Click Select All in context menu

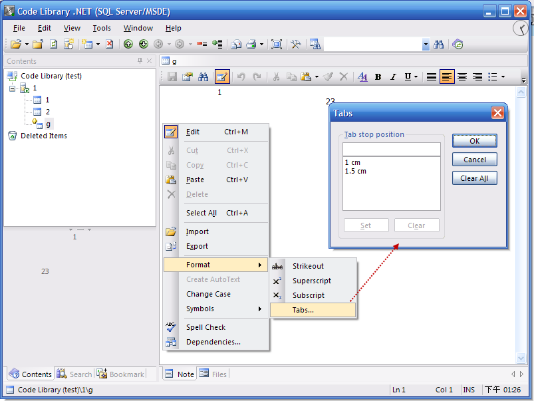(217, 213)
